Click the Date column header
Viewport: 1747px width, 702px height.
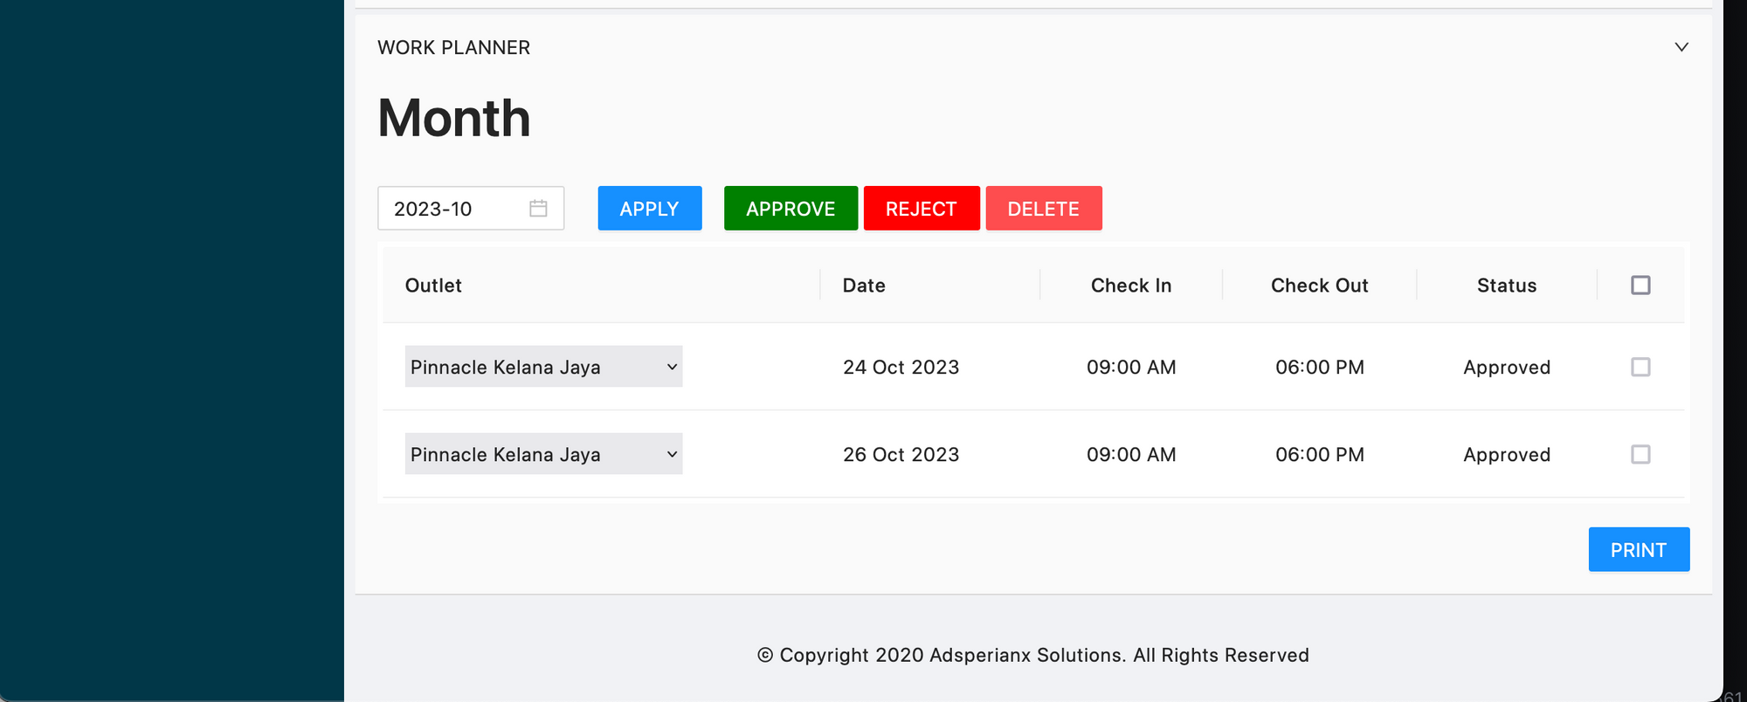click(863, 286)
